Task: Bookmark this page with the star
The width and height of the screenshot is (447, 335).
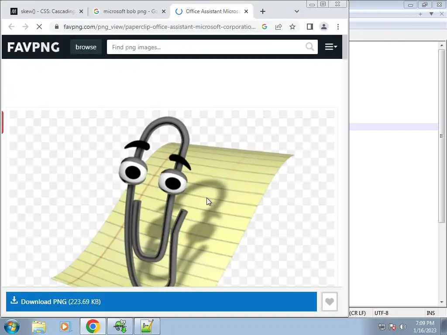Action: click(292, 27)
